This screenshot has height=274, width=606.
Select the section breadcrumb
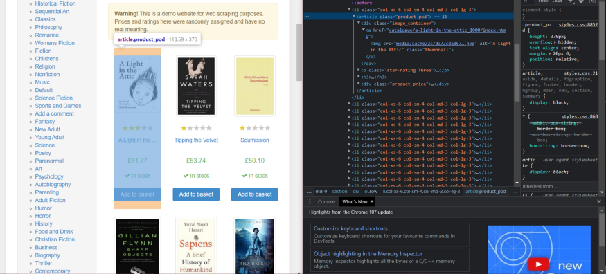coord(340,192)
